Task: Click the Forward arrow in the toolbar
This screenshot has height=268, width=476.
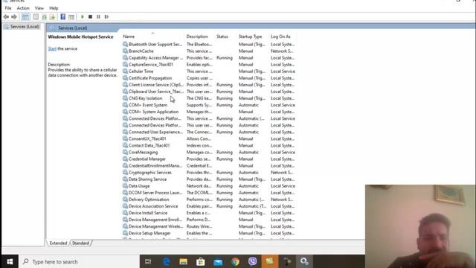Action: point(14,16)
